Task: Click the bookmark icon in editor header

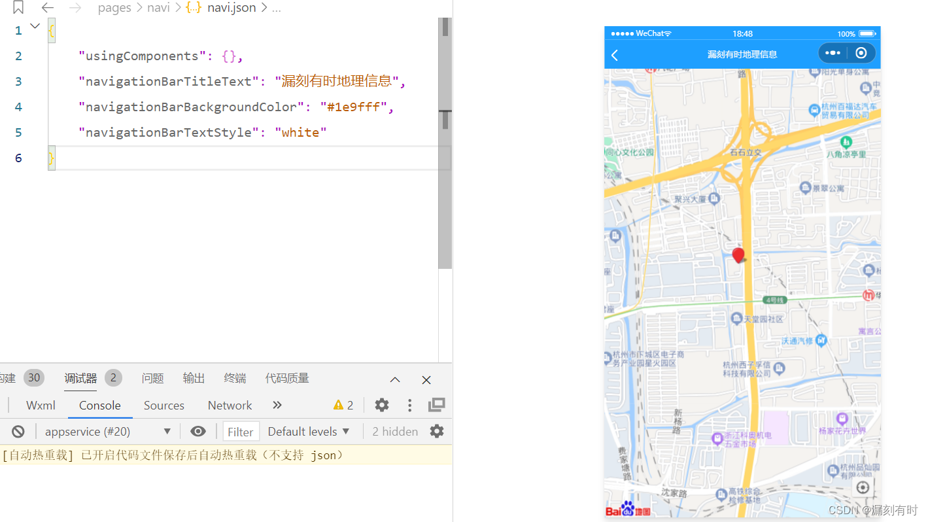Action: coord(18,8)
